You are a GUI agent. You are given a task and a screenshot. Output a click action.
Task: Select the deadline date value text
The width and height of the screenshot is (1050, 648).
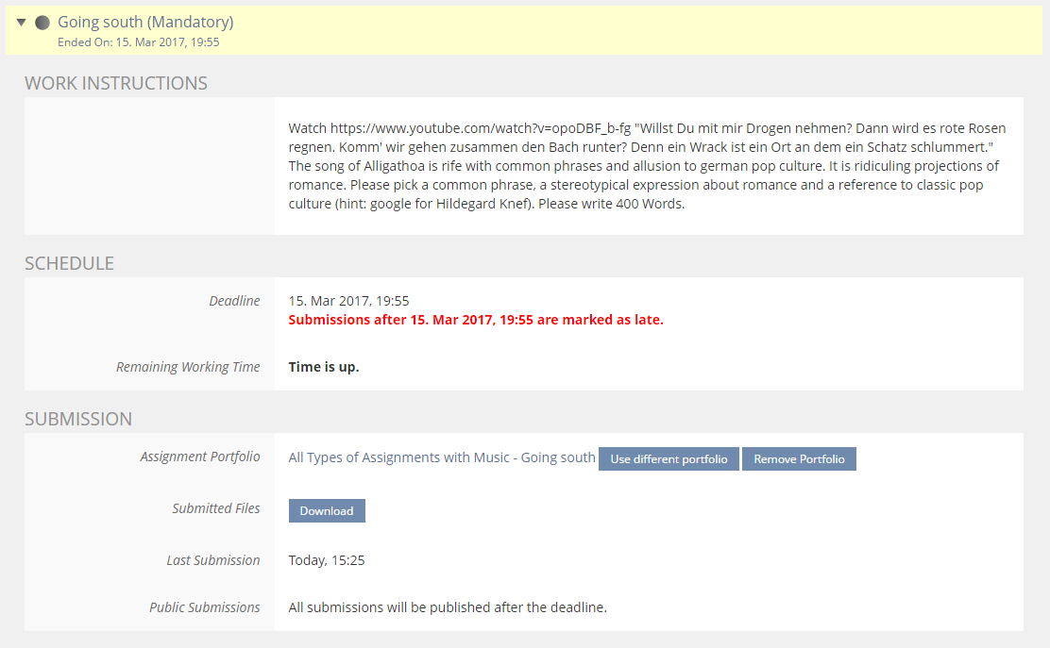pyautogui.click(x=348, y=301)
